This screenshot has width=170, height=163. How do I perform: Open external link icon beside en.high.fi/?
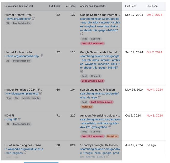pos(19,119)
